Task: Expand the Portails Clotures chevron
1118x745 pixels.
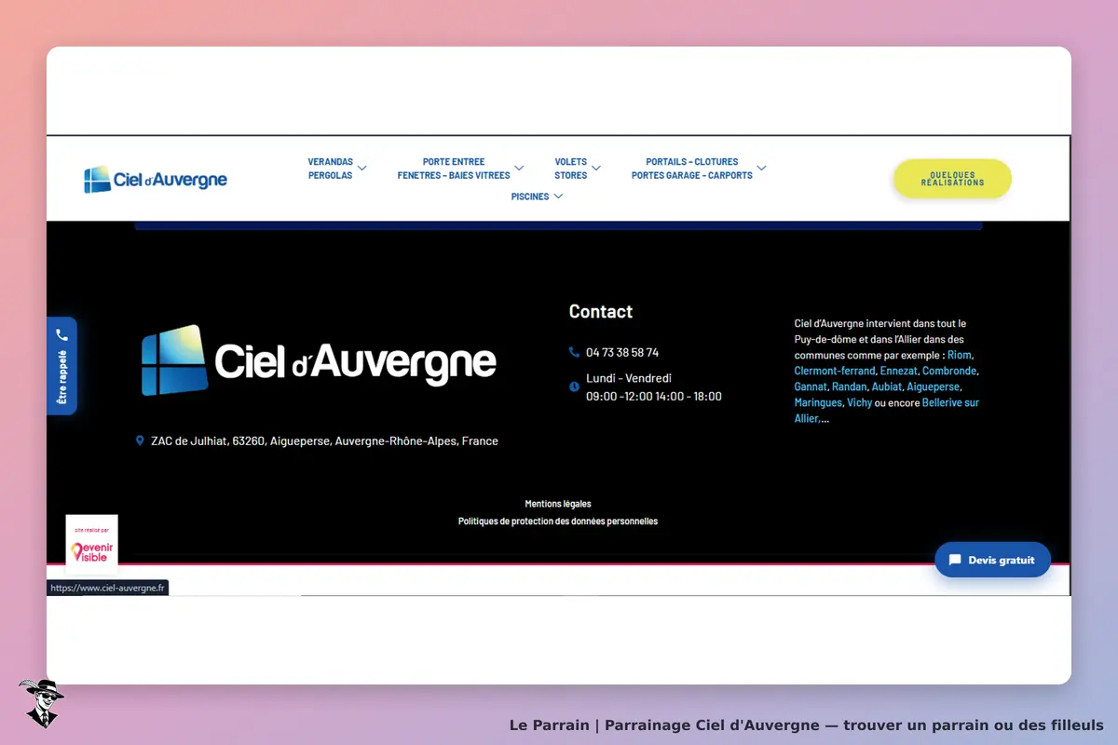Action: [761, 169]
